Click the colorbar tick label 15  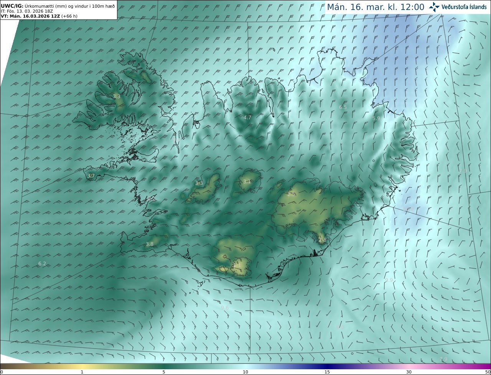(x=327, y=372)
